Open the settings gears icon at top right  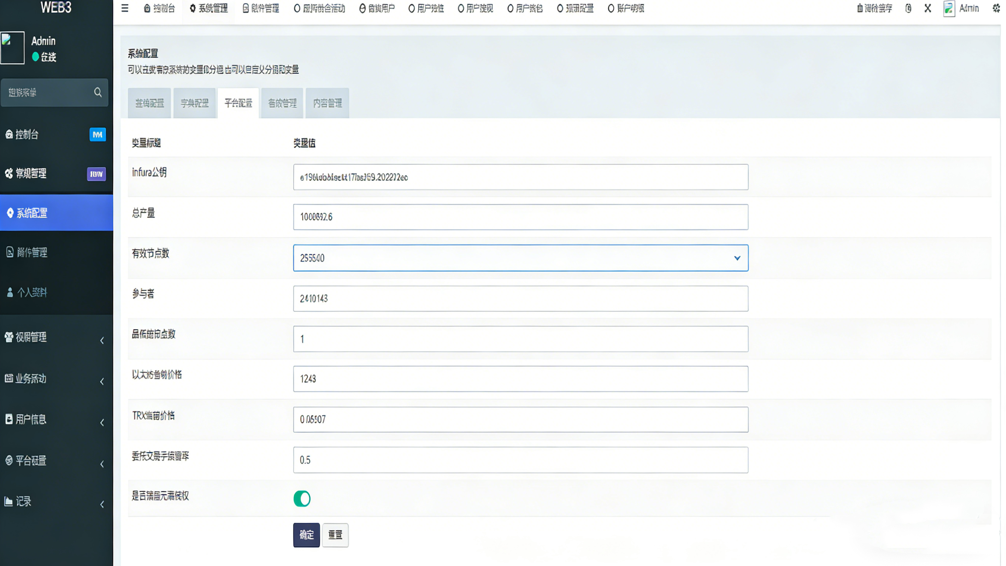(x=996, y=8)
